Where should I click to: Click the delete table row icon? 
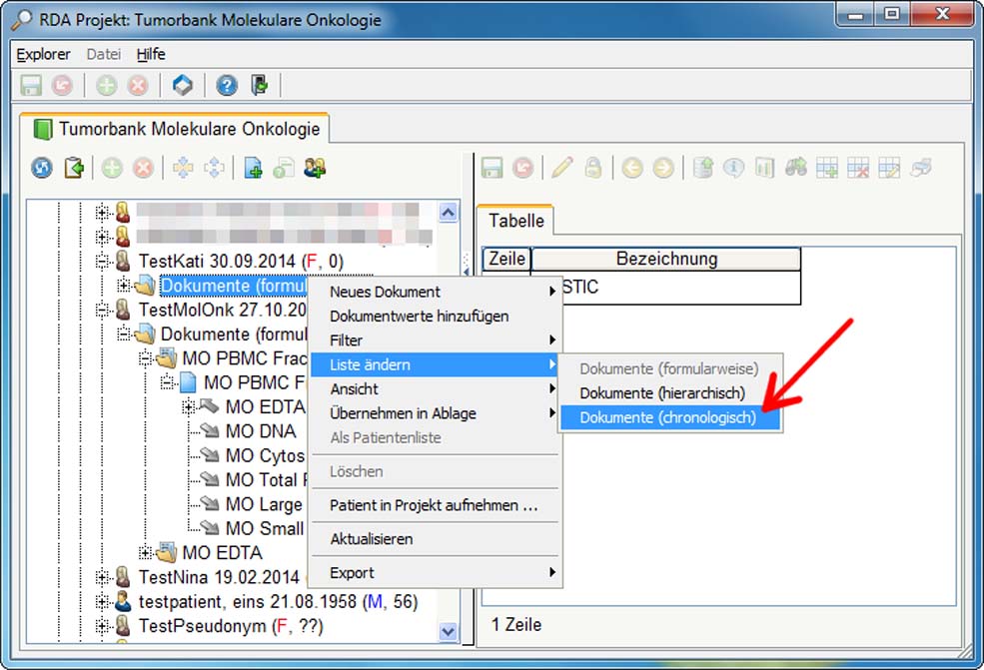[858, 169]
